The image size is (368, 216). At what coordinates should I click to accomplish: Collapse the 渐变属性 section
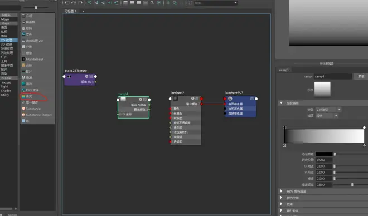tap(281, 103)
